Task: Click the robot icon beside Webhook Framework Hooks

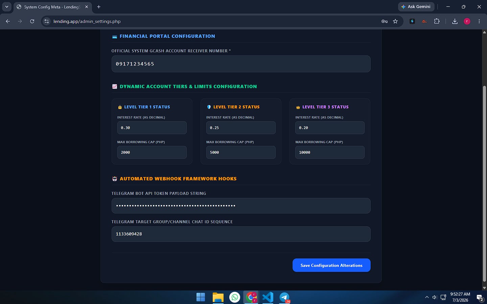Action: [x=115, y=179]
